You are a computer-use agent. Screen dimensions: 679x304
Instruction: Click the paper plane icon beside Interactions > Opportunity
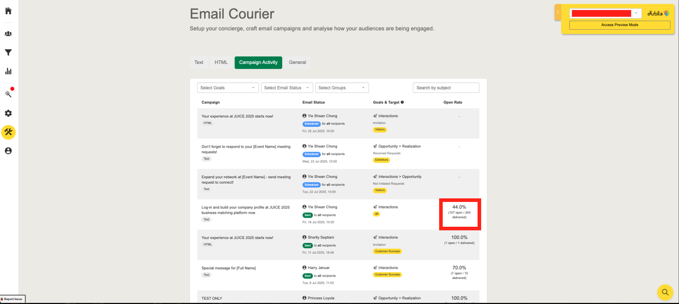tap(375, 177)
